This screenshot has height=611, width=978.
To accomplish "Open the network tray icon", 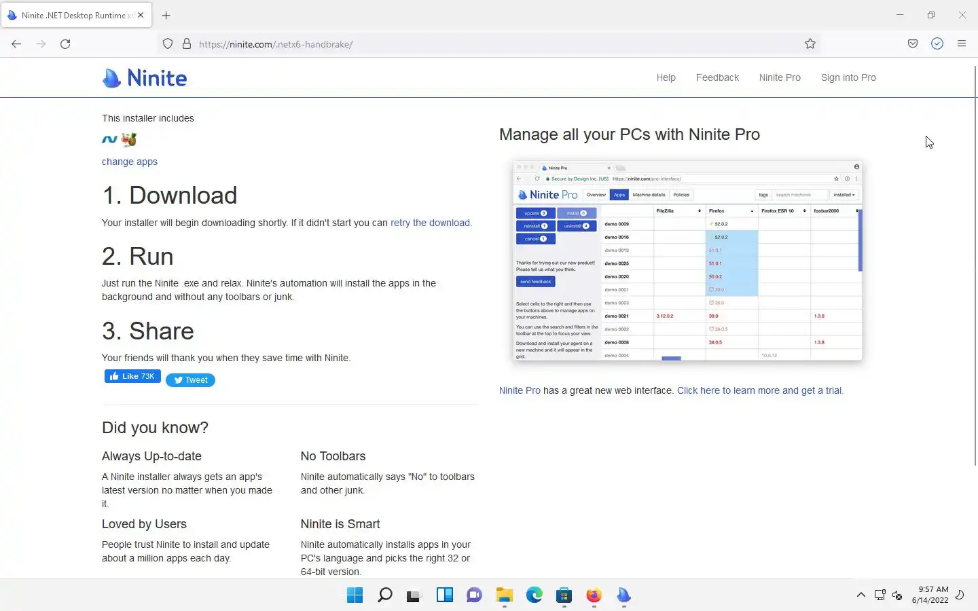I will coord(880,595).
